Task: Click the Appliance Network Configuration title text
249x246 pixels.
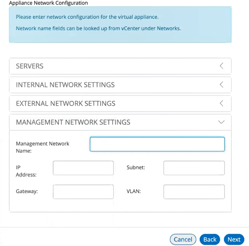Action: pyautogui.click(x=49, y=3)
